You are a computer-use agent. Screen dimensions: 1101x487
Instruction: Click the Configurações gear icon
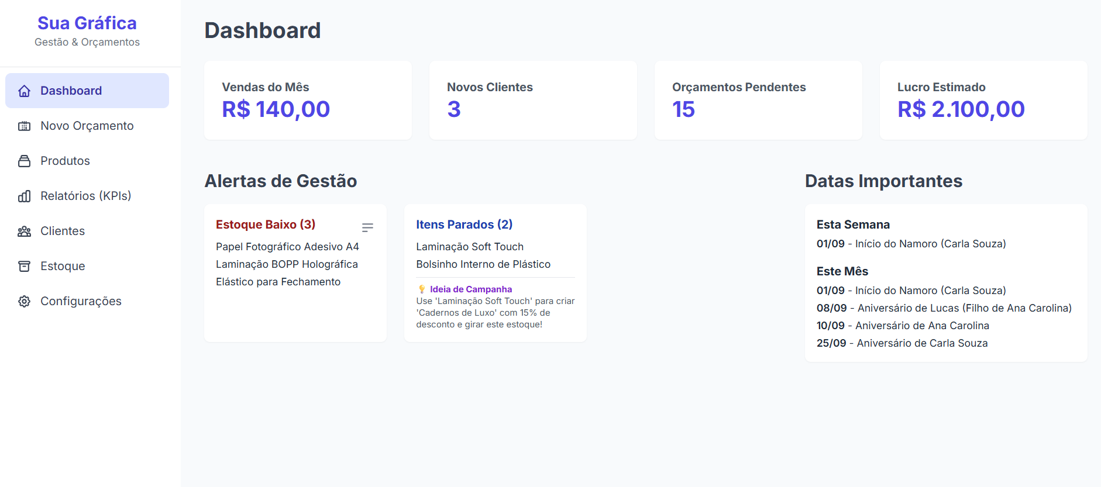(24, 301)
